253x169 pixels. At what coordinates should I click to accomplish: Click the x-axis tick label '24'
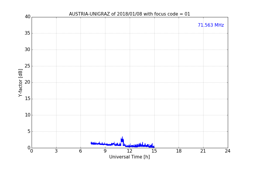pyautogui.click(x=228, y=151)
